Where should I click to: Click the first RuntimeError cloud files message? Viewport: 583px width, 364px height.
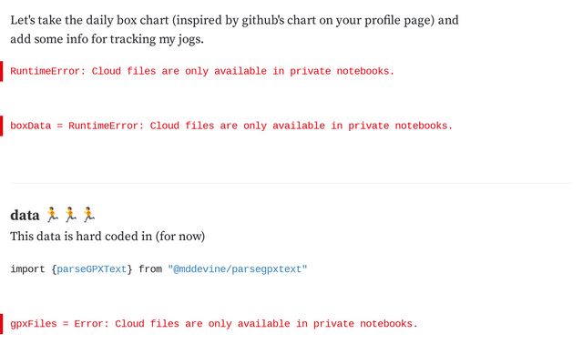(x=202, y=71)
